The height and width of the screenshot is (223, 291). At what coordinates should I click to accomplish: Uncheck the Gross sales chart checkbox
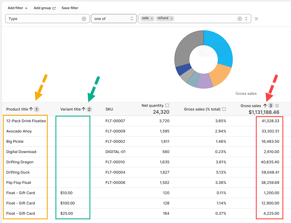tap(276, 106)
